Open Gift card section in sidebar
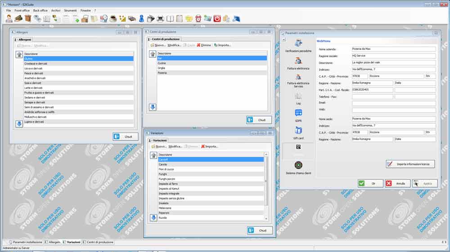The width and height of the screenshot is (450, 252). [298, 133]
